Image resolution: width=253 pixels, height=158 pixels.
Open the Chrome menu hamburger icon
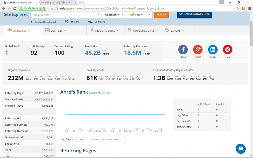coord(249,8)
